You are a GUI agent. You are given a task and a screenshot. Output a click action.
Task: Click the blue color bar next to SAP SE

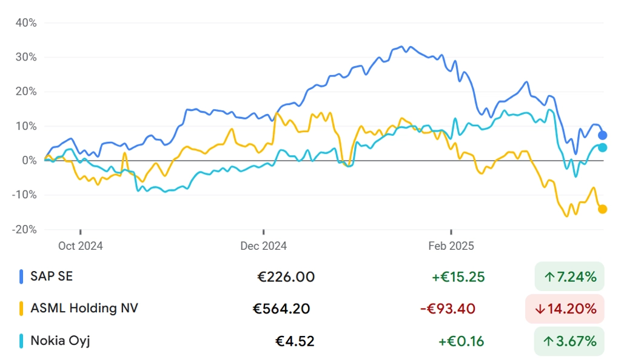coord(22,277)
